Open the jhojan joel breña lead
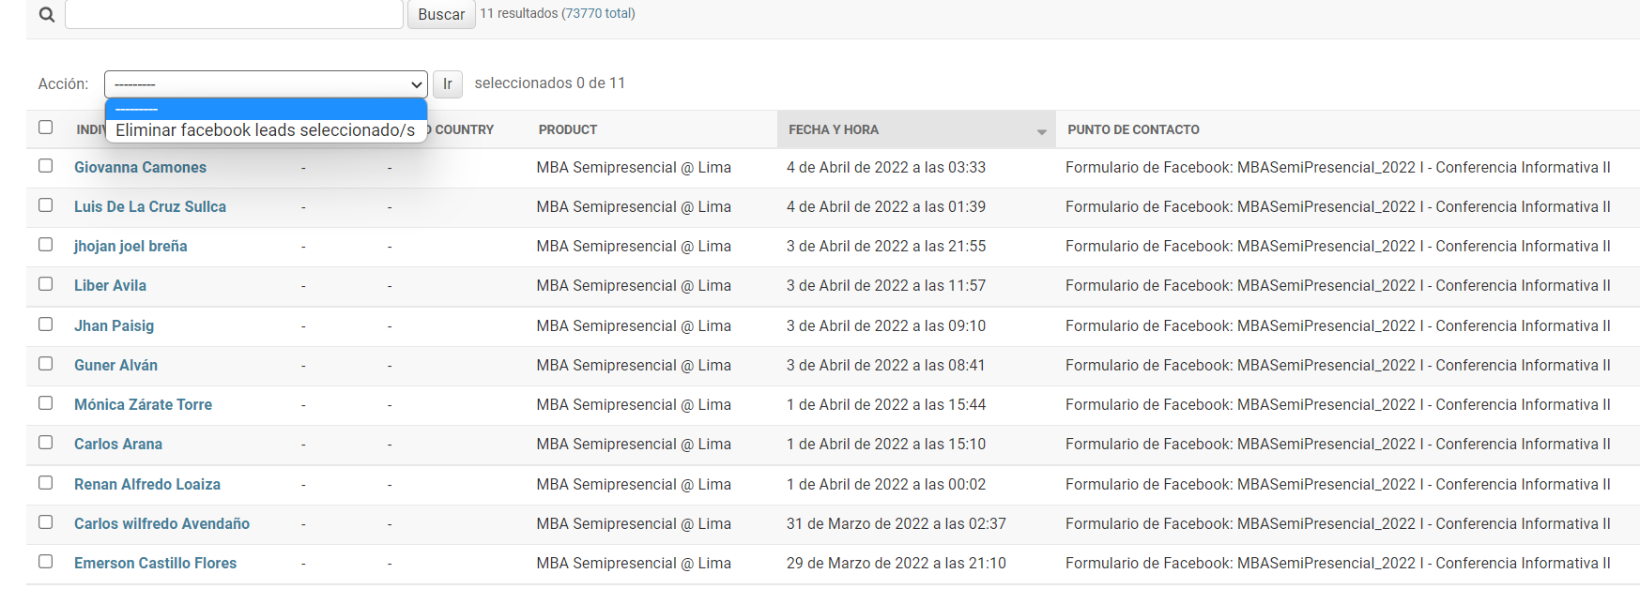 click(130, 246)
